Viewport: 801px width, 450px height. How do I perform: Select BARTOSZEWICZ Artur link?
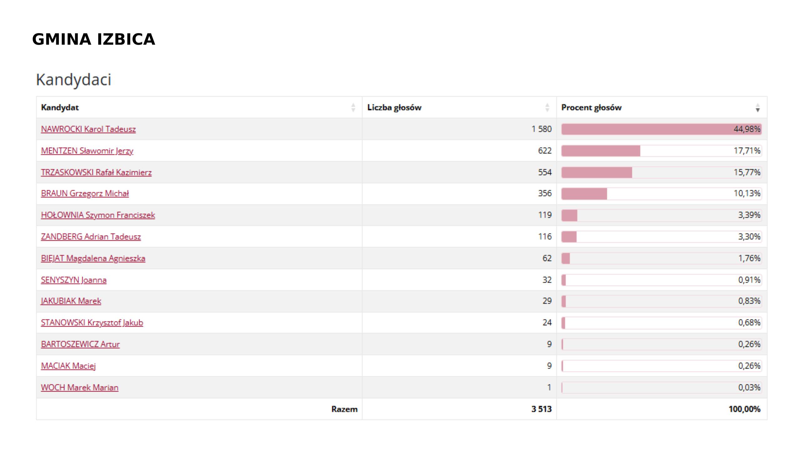pos(80,344)
